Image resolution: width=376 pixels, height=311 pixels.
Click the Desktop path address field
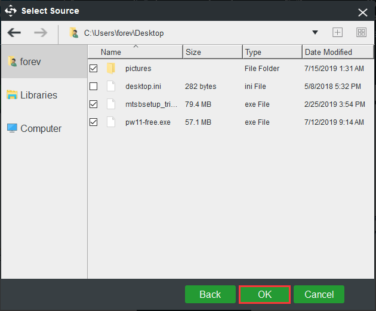click(179, 33)
